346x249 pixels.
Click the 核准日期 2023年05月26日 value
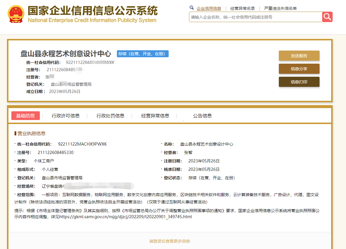coord(204,169)
